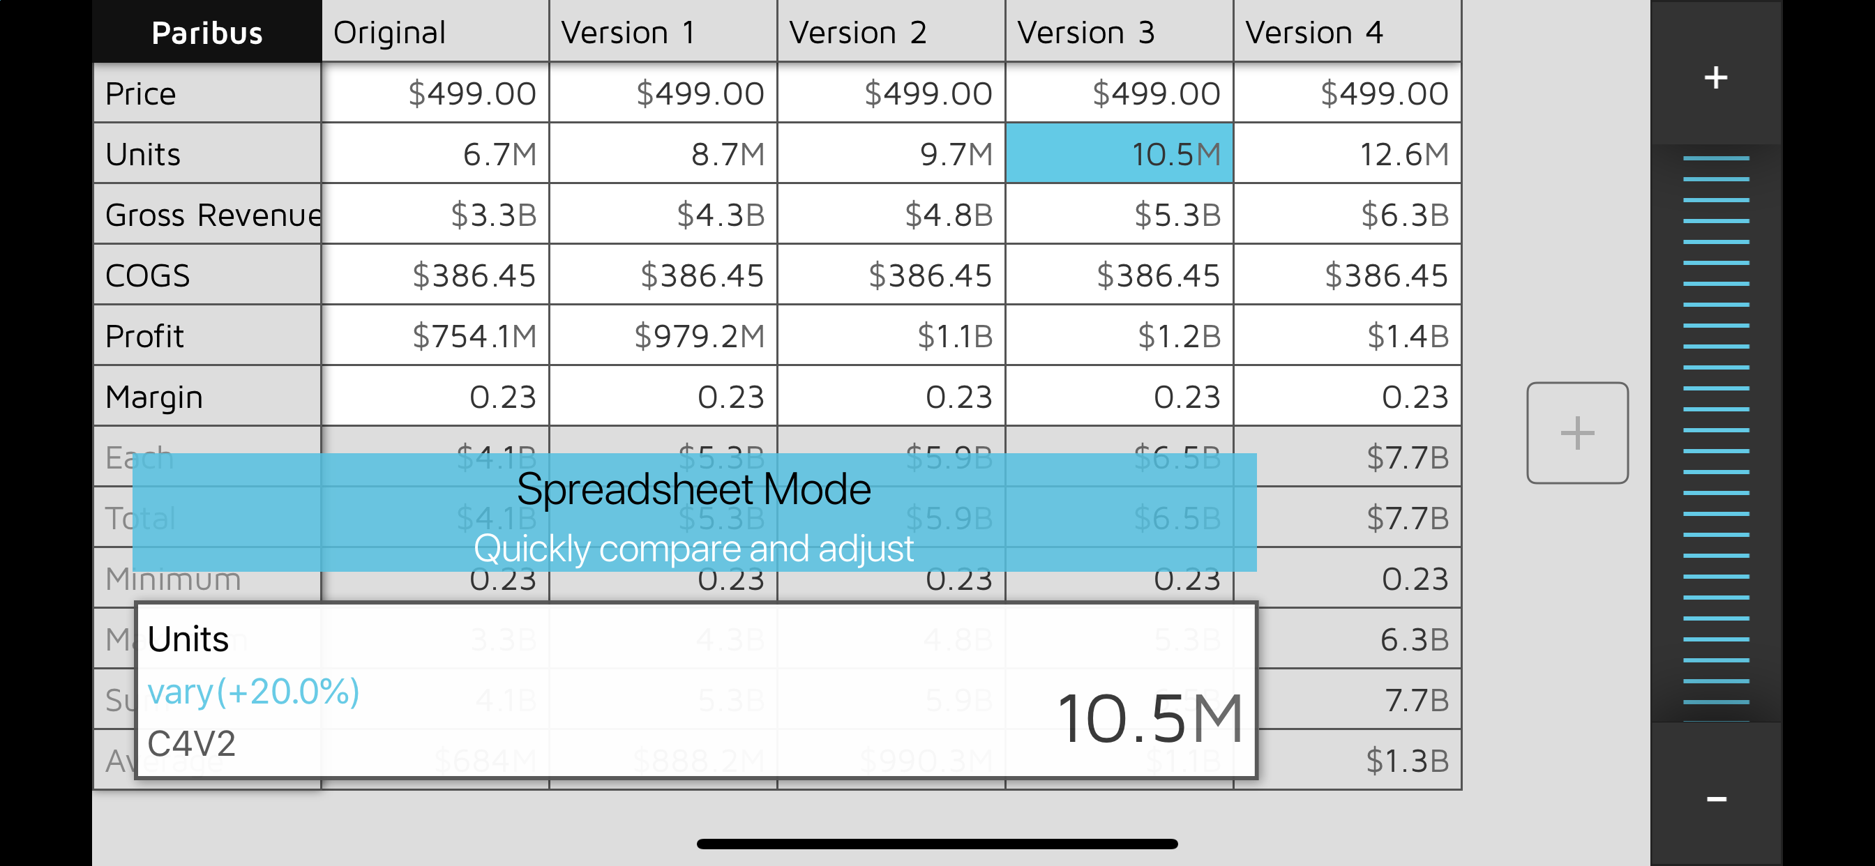
Task: Tap the Spreadsheet Mode banner
Action: (x=693, y=512)
